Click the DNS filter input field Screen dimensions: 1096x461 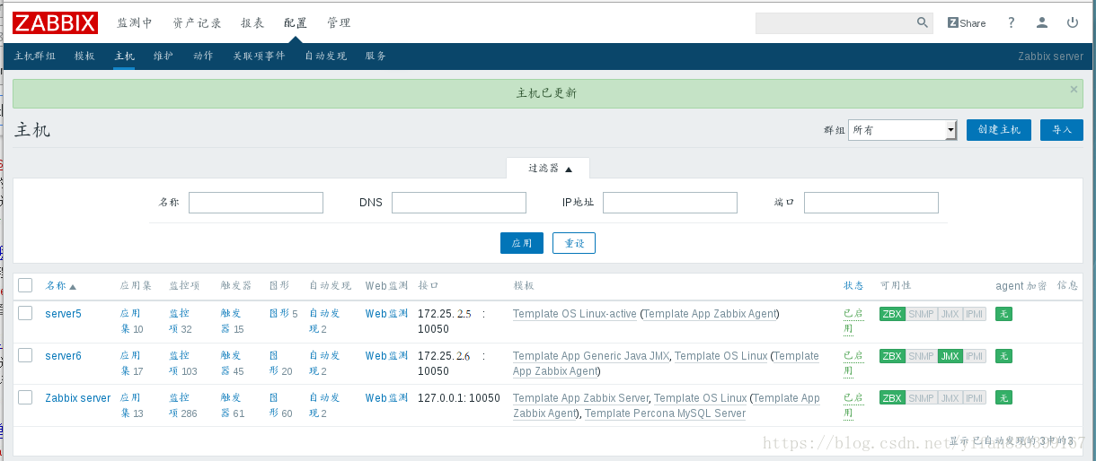(459, 203)
